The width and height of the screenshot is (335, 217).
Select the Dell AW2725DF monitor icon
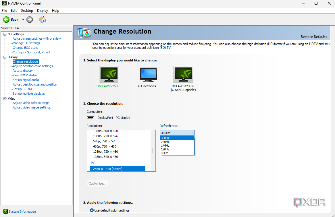[x=109, y=75]
